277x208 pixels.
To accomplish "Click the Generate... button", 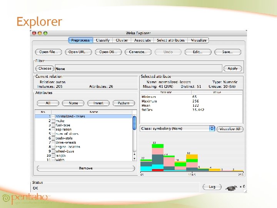I will (138, 52).
